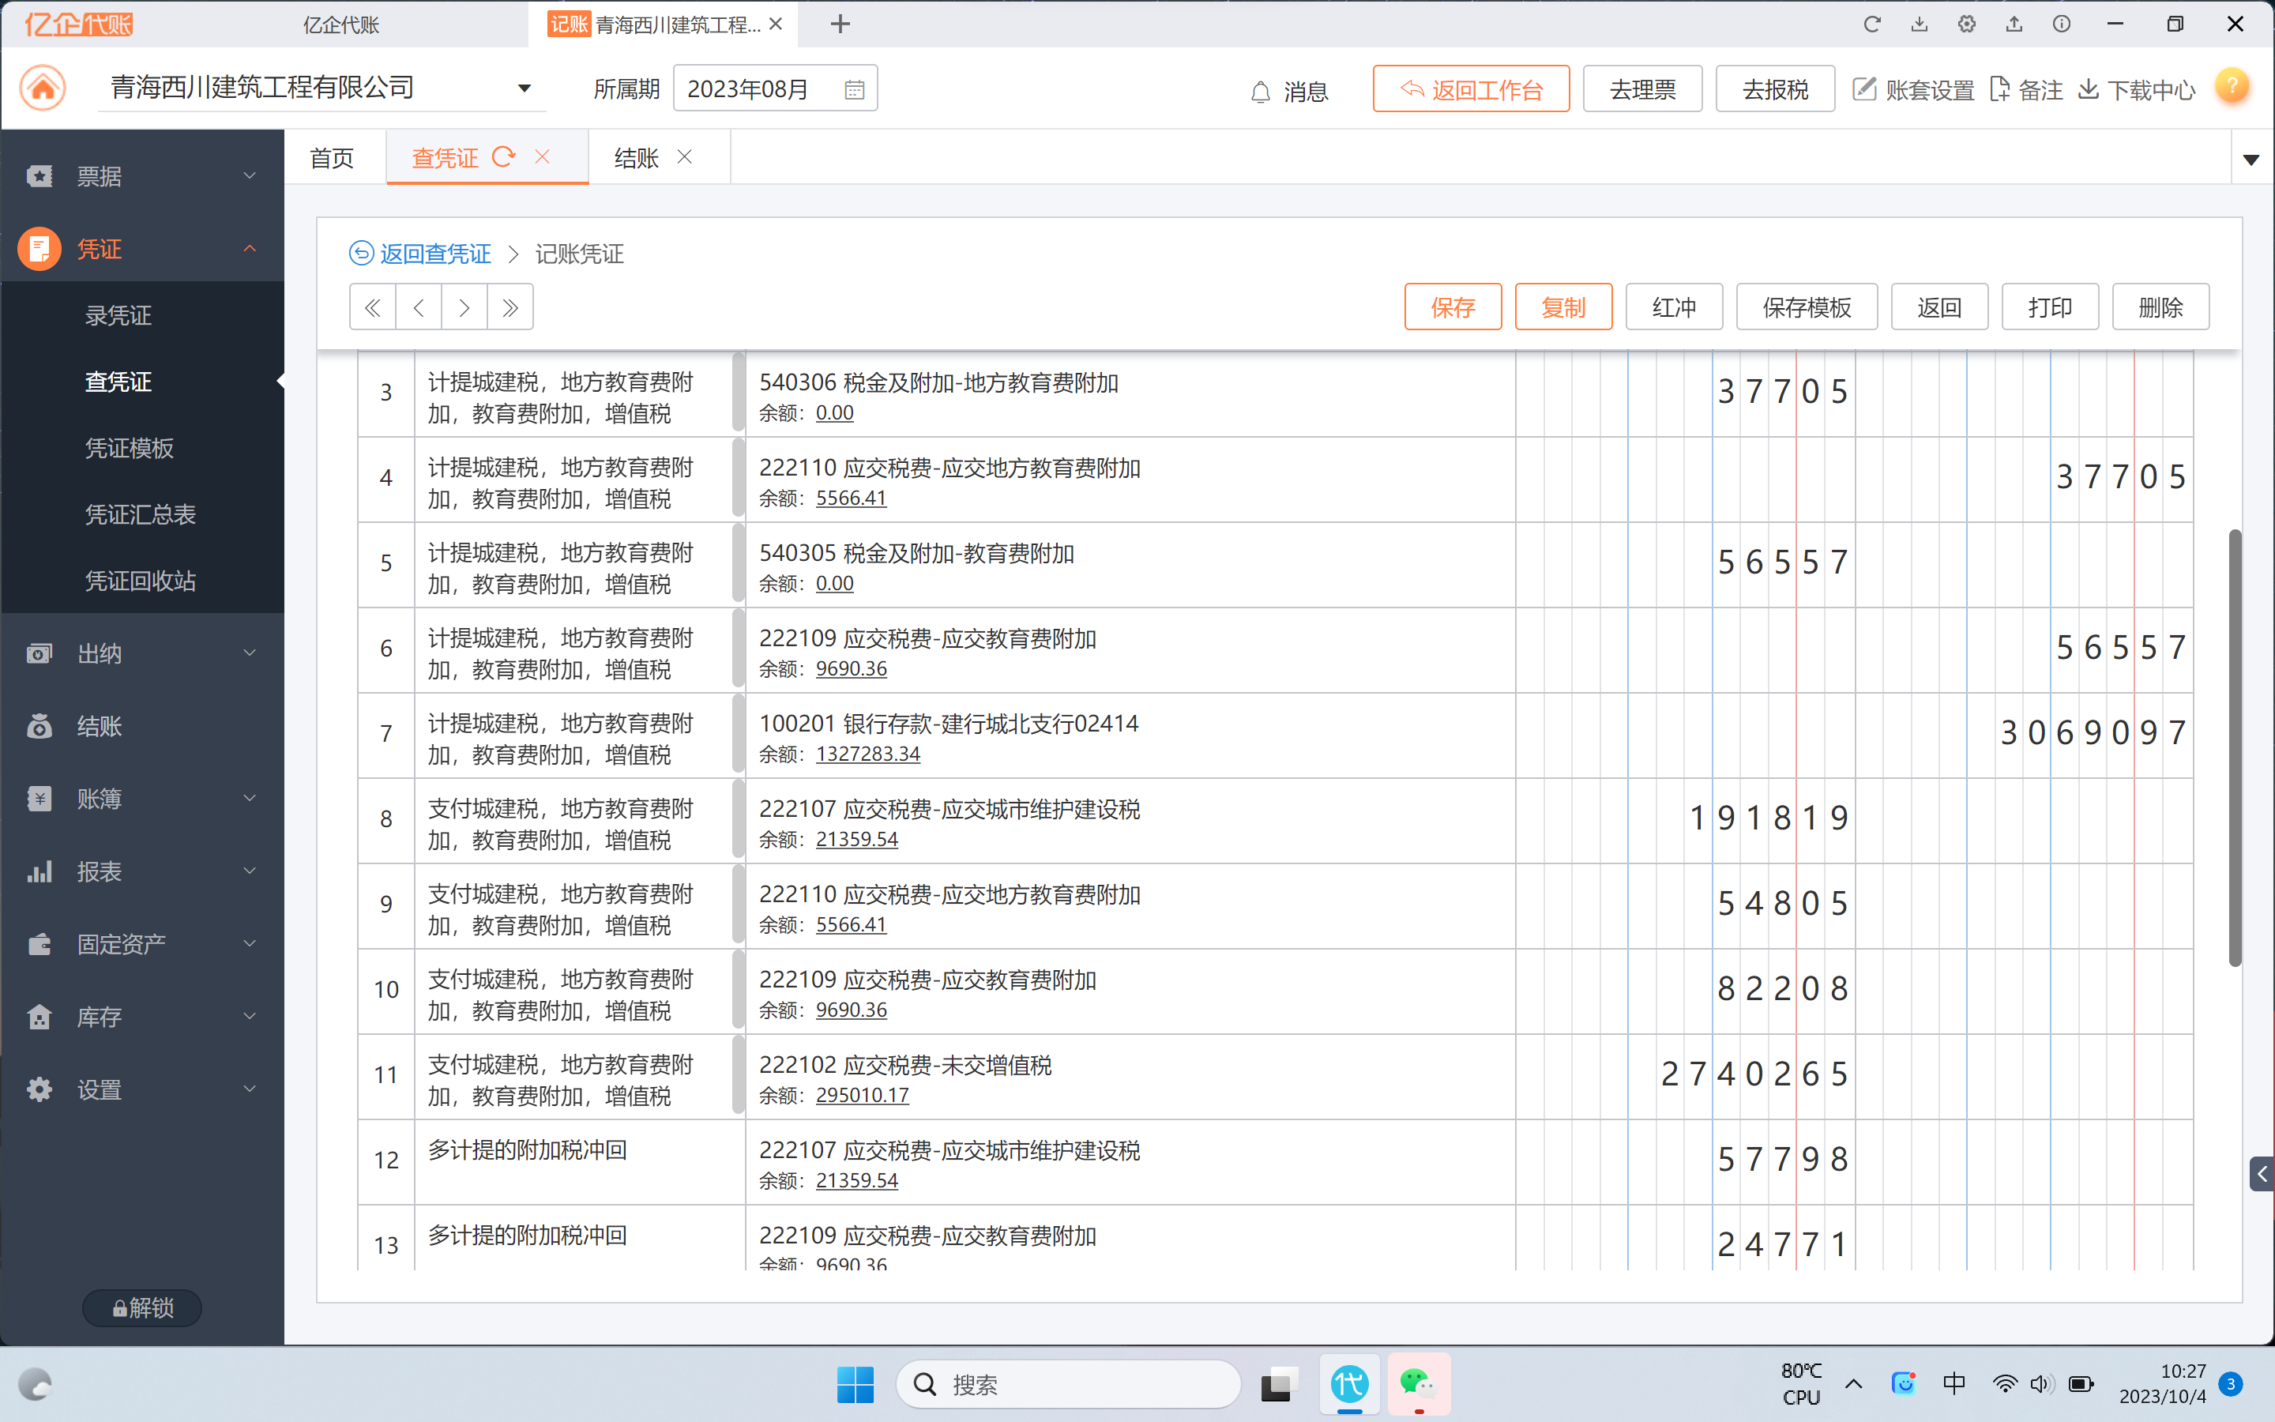The width and height of the screenshot is (2275, 1422).
Task: Open new browser tab with plus icon
Action: (840, 24)
